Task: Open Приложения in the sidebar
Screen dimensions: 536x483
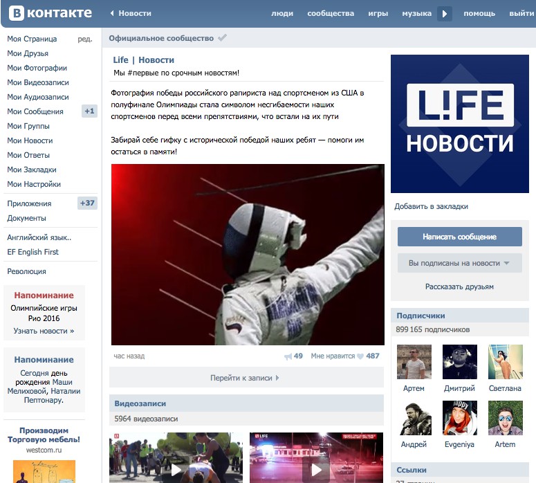Action: coord(29,203)
